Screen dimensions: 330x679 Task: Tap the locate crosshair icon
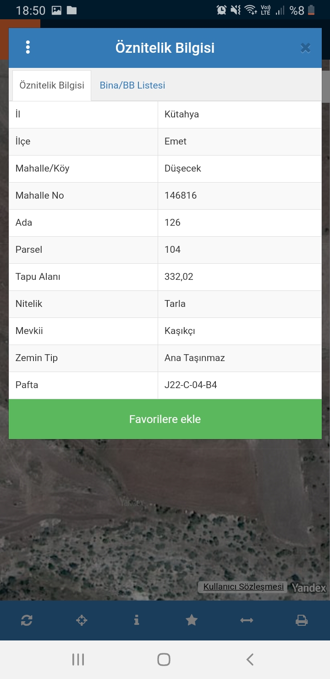82,620
